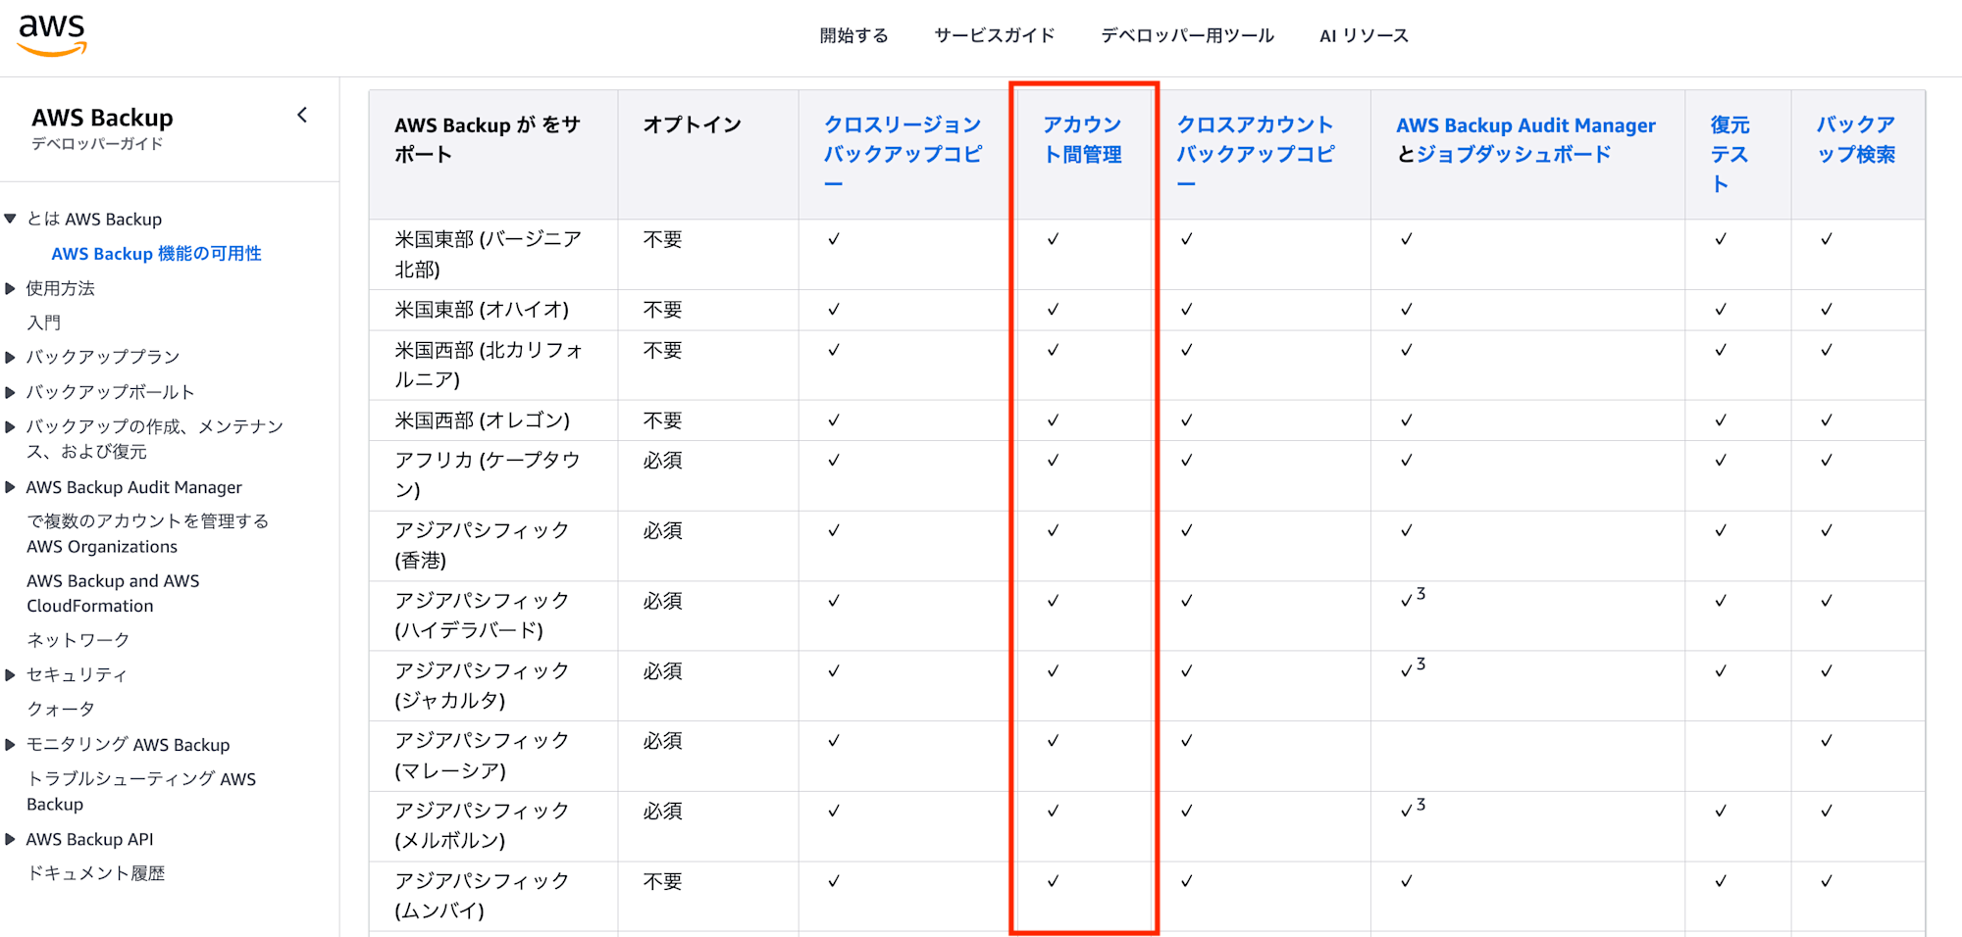Click 必須 in the マレーシア row
The width and height of the screenshot is (1962, 937).
pos(662,742)
